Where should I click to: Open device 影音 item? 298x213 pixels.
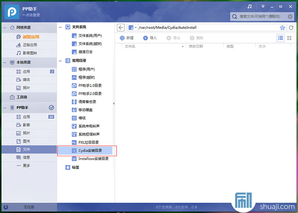coord(29,125)
